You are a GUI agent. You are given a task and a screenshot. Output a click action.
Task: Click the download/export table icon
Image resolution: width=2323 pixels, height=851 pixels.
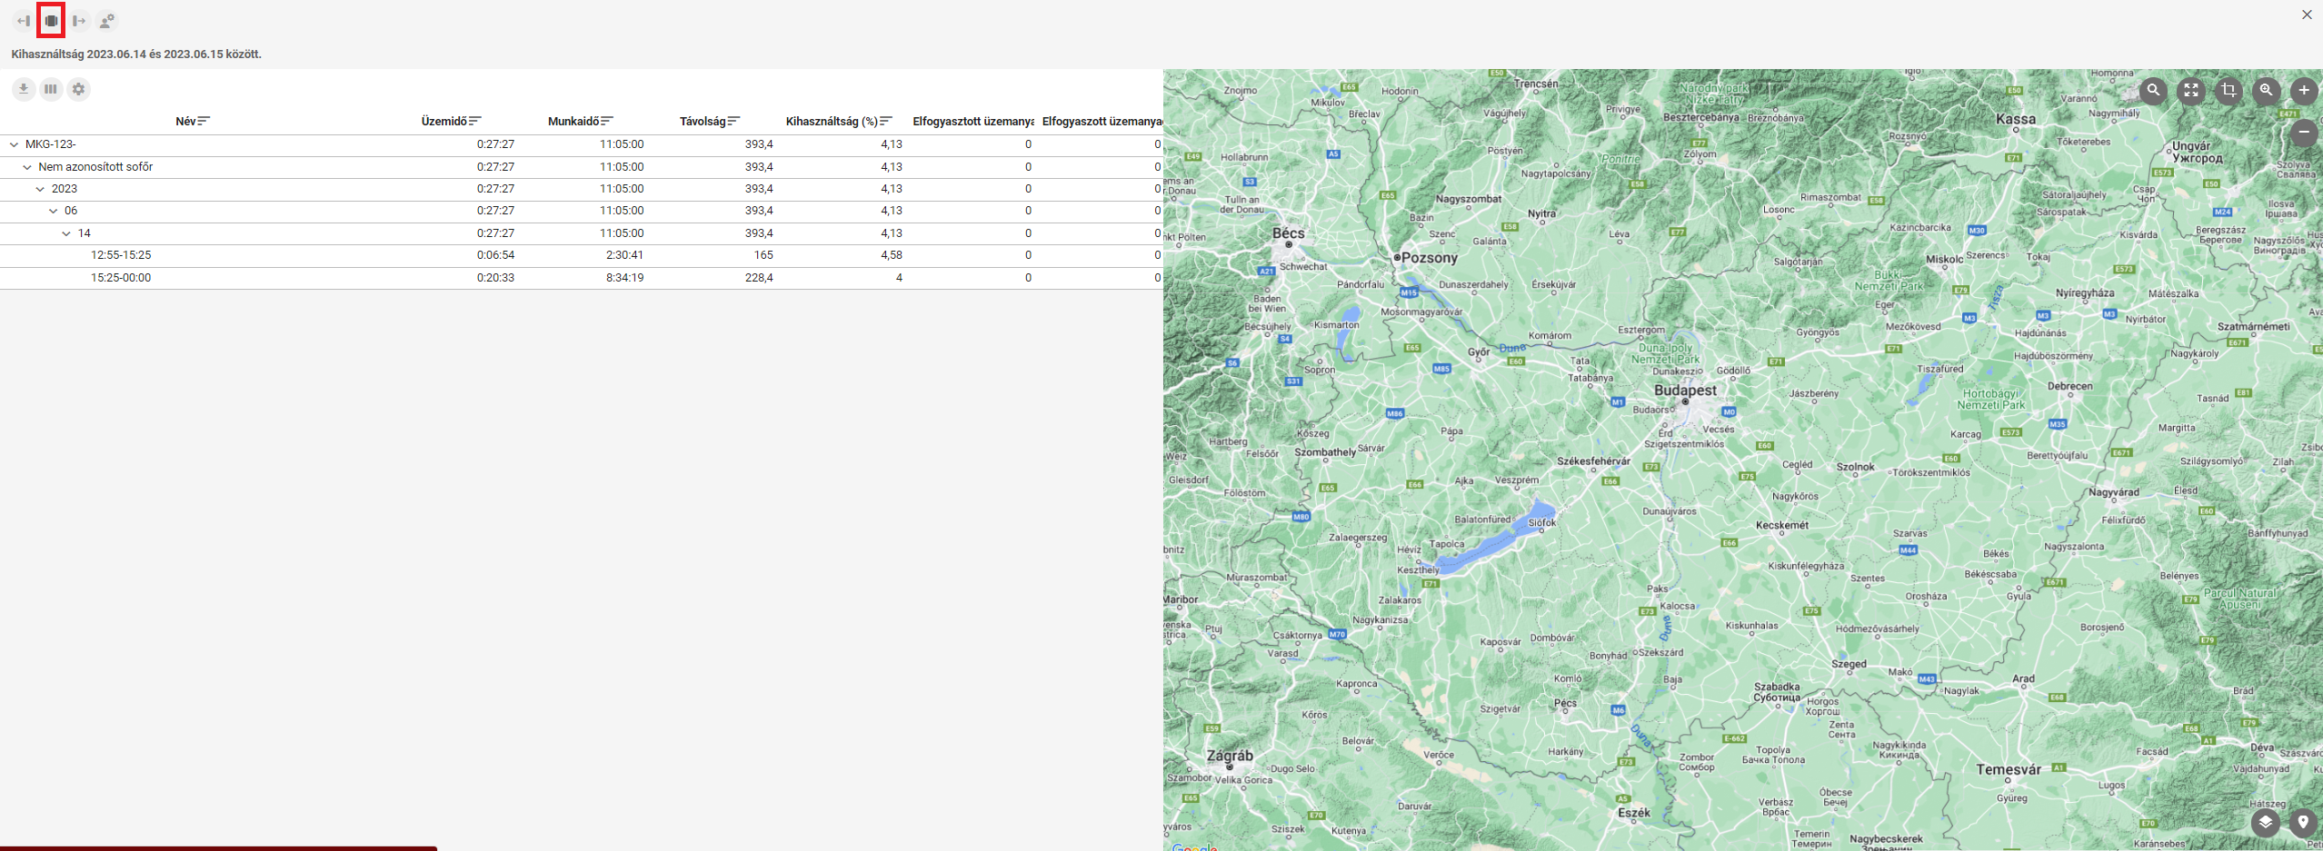pyautogui.click(x=24, y=89)
